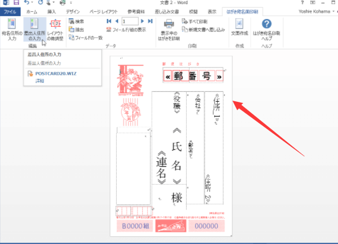Switch to the デザイン tab
This screenshot has height=244, width=338.
[x=73, y=12]
